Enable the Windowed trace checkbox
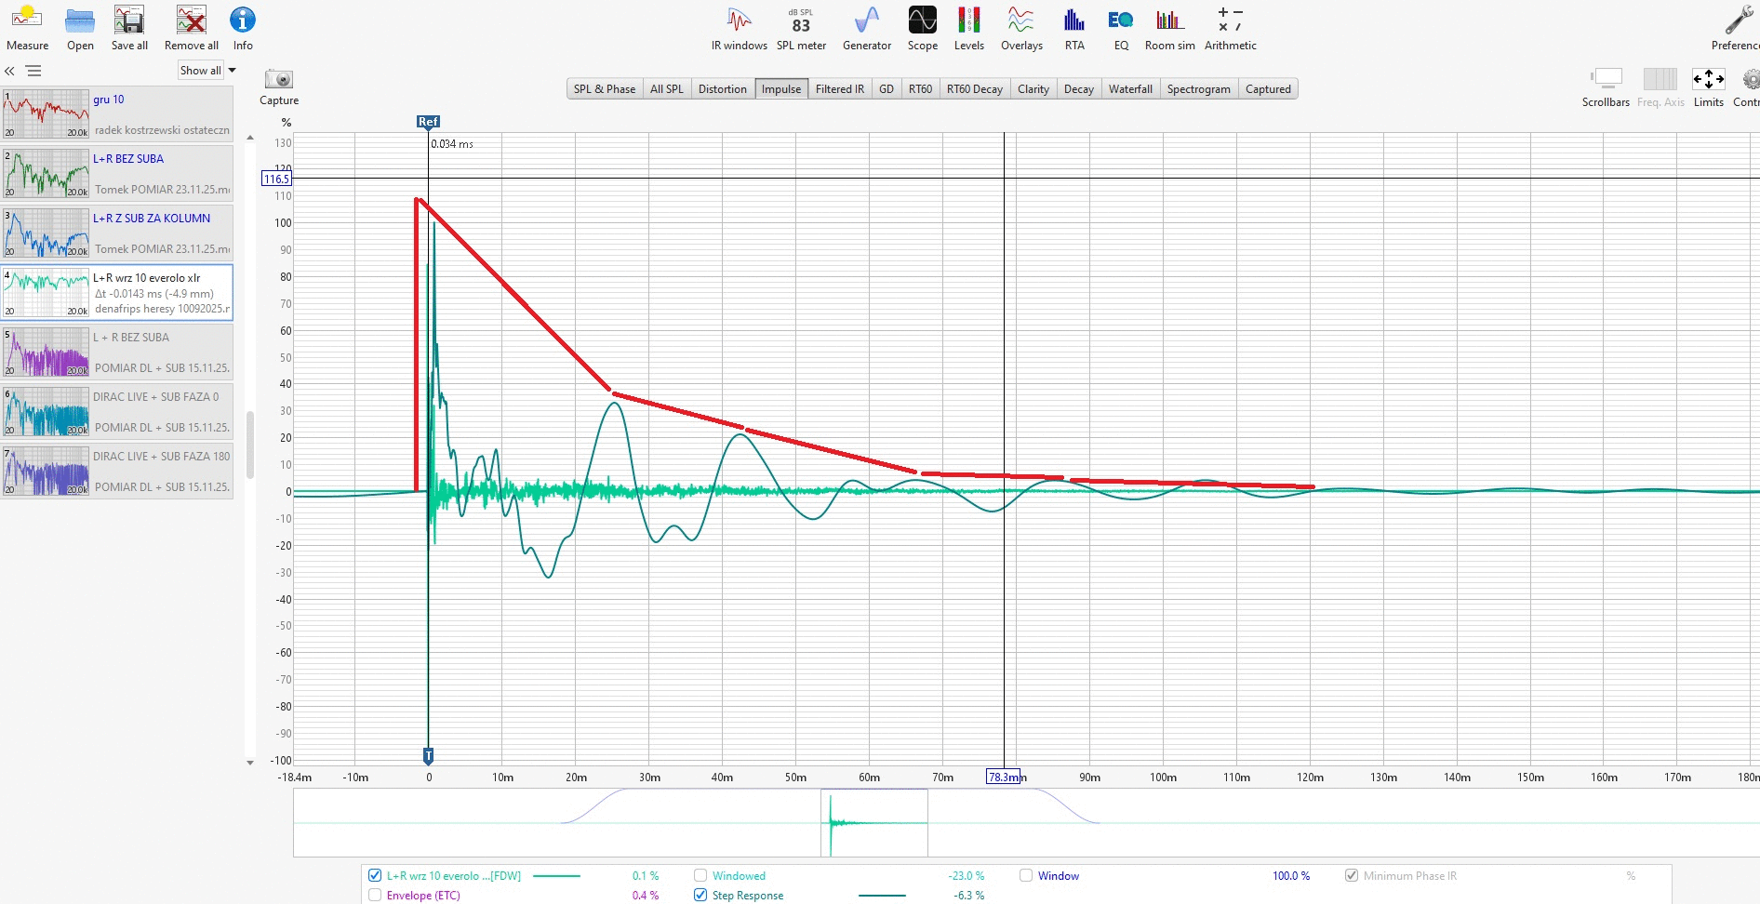 pos(700,876)
